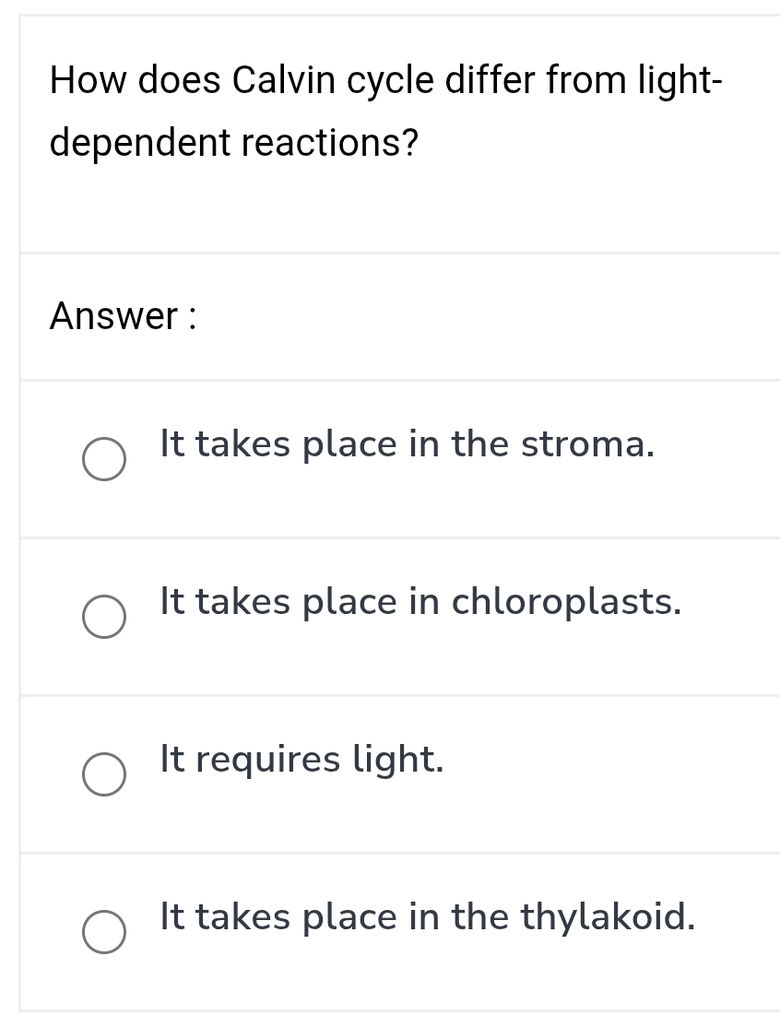Click the 'It takes place in the thylakoid.' label
The image size is (780, 1027).
[427, 917]
